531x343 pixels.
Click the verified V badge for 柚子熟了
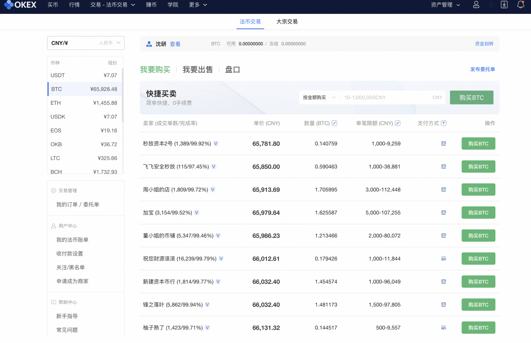pyautogui.click(x=208, y=328)
